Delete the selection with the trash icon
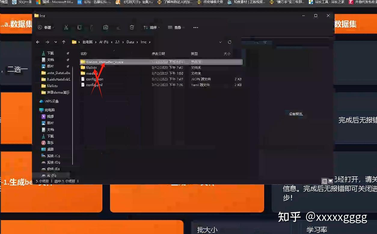The image size is (377, 234). (132, 27)
